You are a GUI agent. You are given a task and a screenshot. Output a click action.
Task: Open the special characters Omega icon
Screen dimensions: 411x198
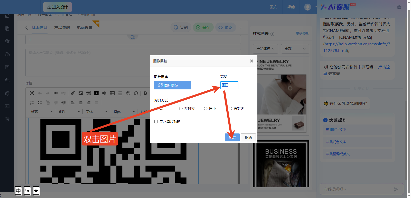(136, 93)
